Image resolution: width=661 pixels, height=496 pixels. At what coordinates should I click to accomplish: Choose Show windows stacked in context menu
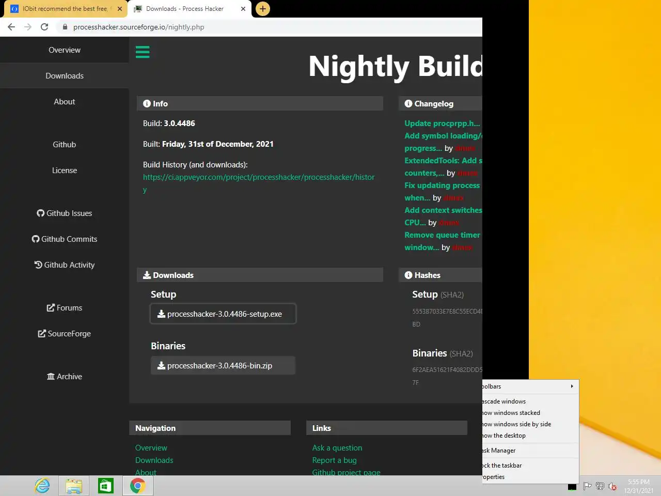click(x=530, y=413)
